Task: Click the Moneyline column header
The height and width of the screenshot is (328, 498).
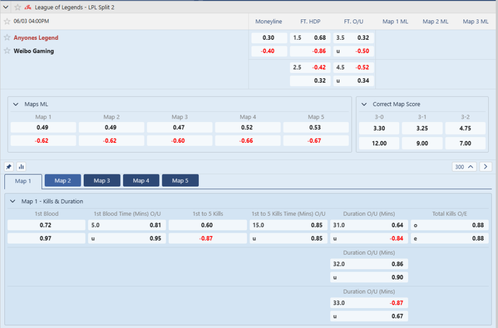Action: pyautogui.click(x=268, y=21)
